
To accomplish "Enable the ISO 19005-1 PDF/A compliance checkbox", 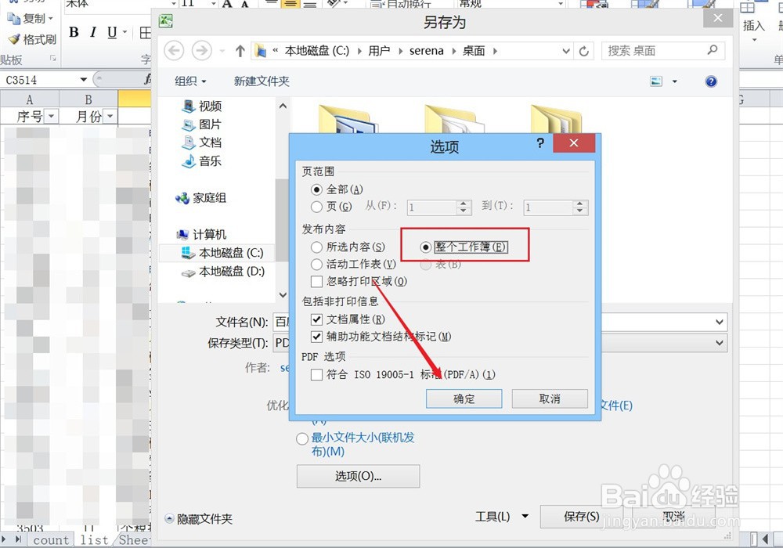I will [316, 374].
